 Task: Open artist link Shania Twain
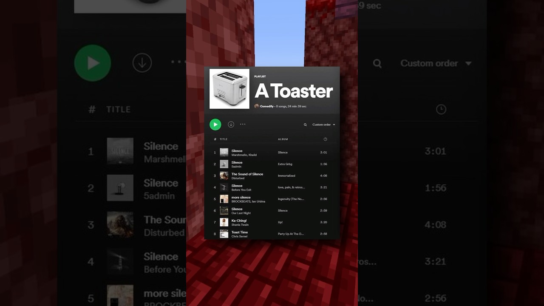[x=240, y=225]
